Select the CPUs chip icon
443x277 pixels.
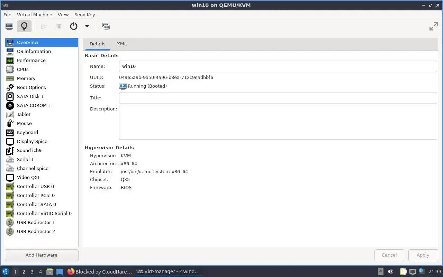10,69
